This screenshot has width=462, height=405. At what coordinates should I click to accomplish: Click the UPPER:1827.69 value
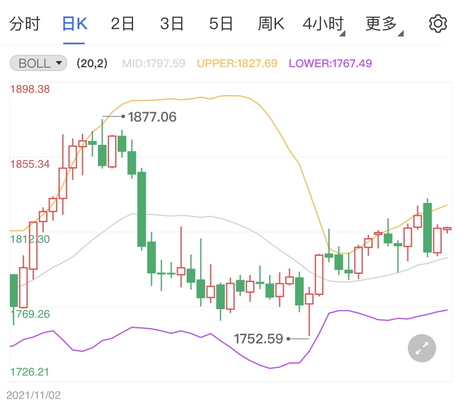(237, 63)
